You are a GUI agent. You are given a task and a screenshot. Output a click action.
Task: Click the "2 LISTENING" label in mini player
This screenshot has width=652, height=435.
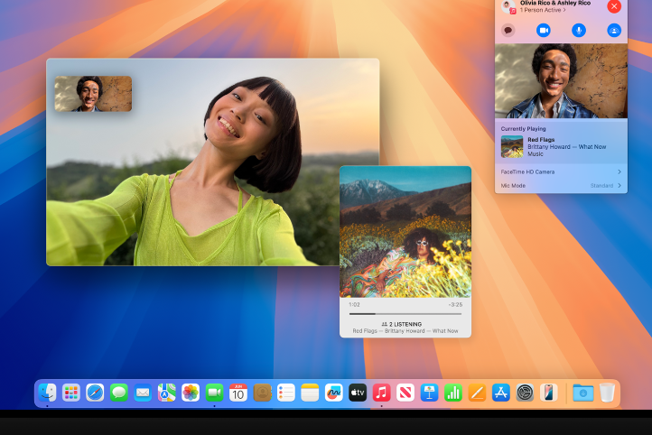coord(402,324)
